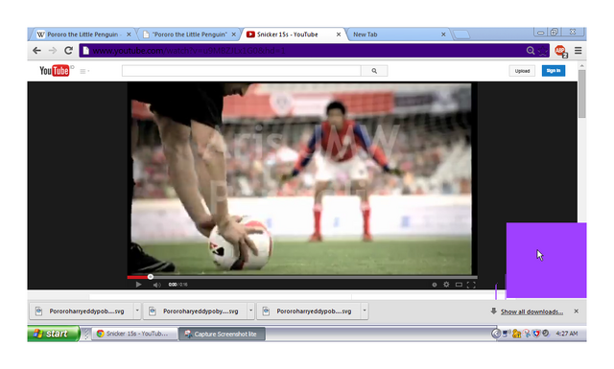Click the taskbar clock 4:27 AM
614x369 pixels.
tap(567, 334)
